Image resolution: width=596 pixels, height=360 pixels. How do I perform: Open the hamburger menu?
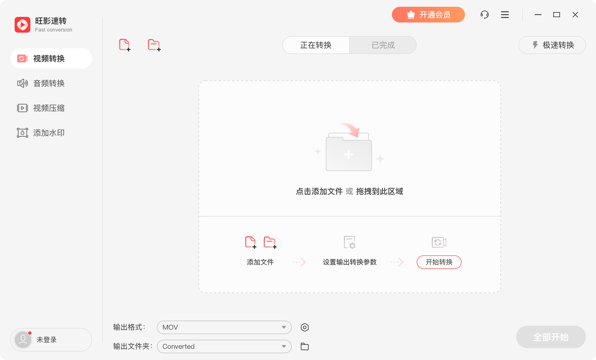[505, 15]
